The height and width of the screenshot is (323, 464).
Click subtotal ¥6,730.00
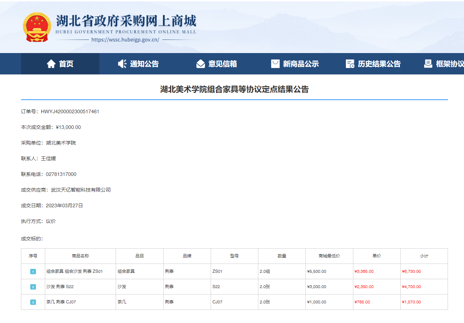pos(412,271)
